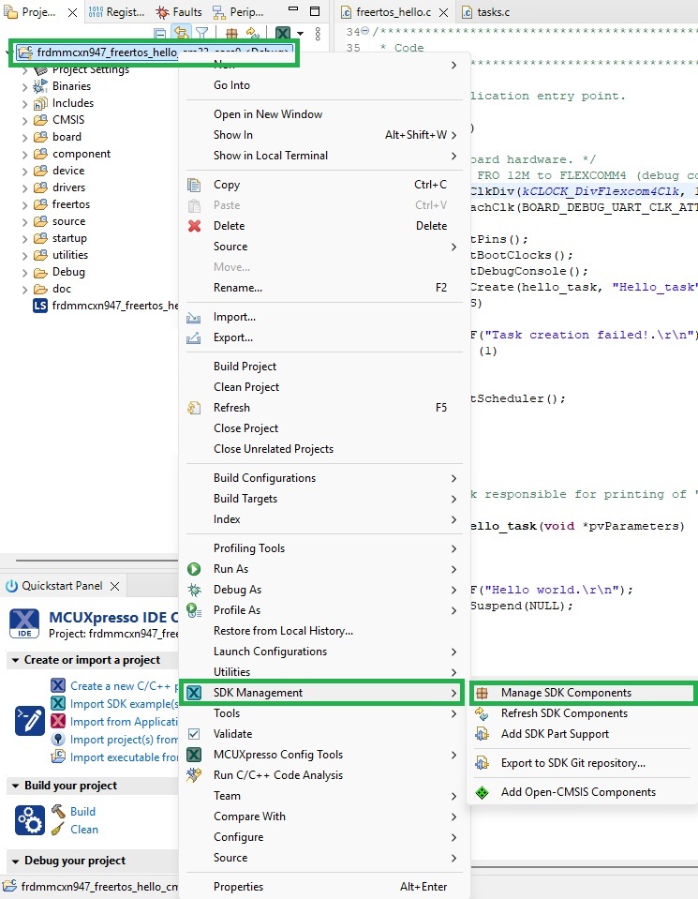The height and width of the screenshot is (899, 698).
Task: Click the green Run As icon
Action: coord(194,569)
